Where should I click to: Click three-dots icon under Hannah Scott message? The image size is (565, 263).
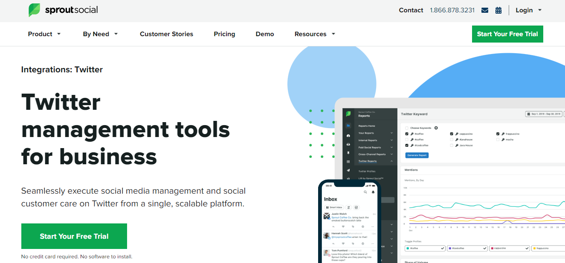(x=373, y=244)
